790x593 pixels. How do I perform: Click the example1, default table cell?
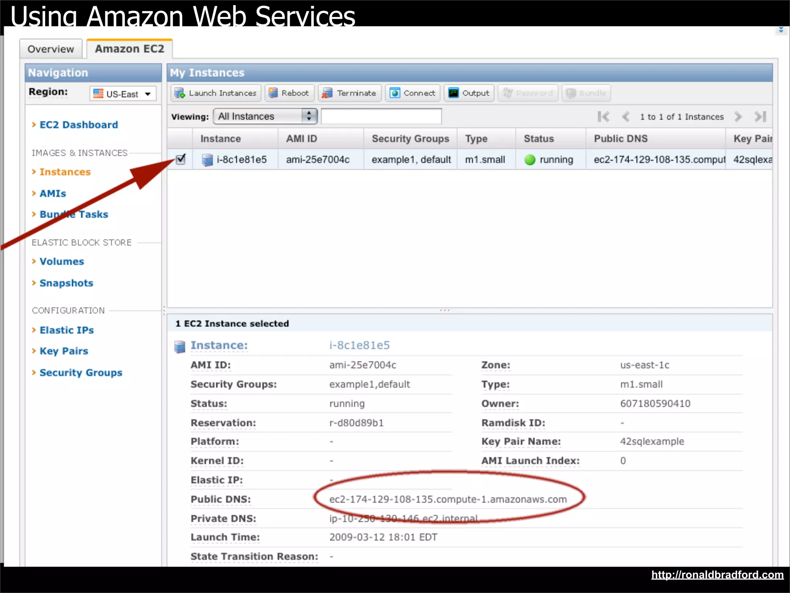click(411, 159)
